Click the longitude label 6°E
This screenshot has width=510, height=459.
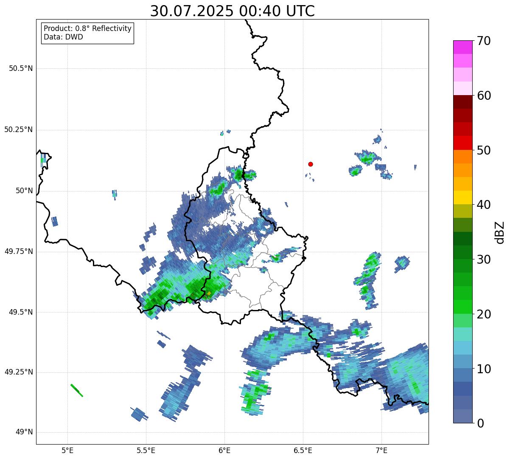[x=224, y=450]
